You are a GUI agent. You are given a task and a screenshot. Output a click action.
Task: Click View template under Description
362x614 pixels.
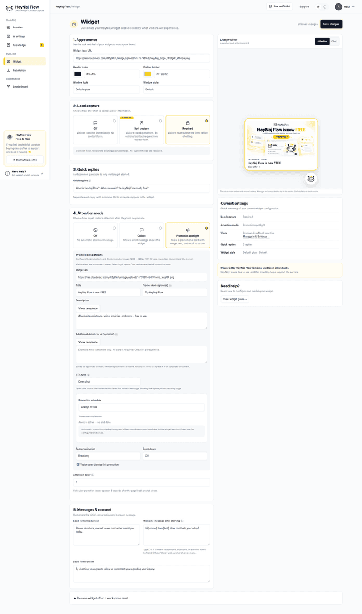point(88,309)
